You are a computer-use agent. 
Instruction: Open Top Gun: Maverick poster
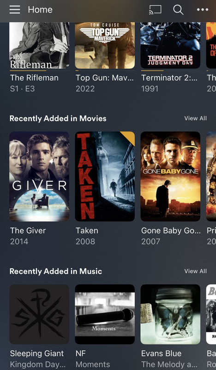click(105, 45)
